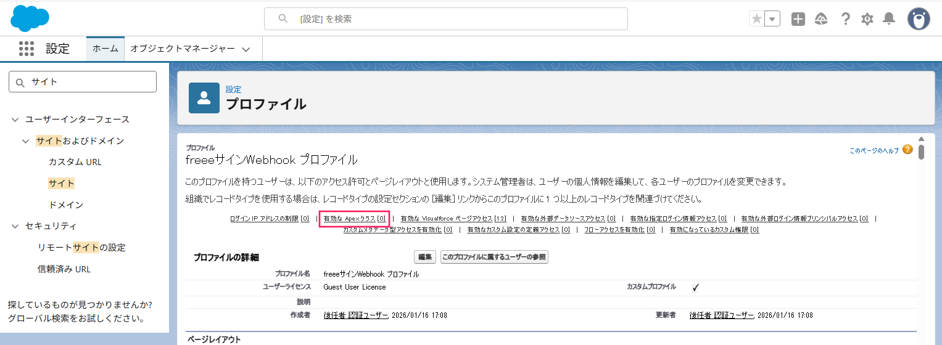Open カスタム URL in the setup tree
This screenshot has height=345, width=942.
(75, 162)
